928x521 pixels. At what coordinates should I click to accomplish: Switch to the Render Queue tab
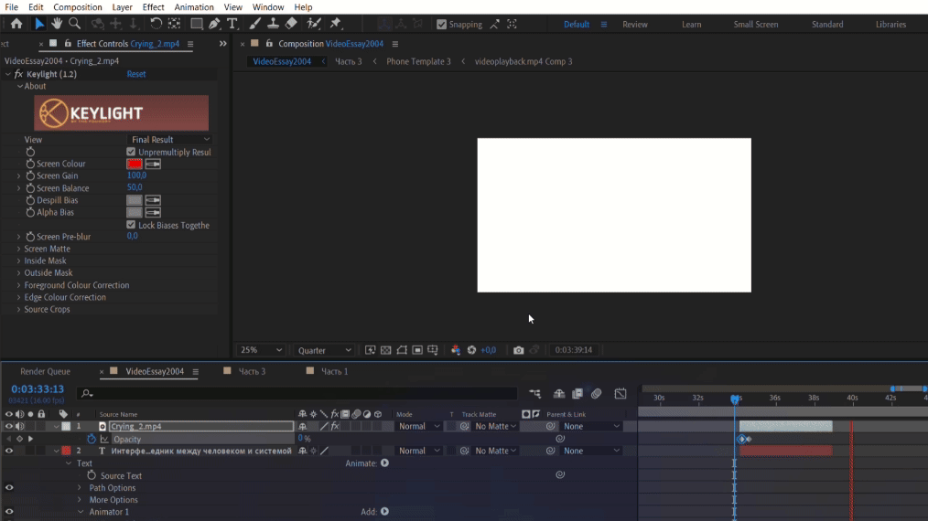(x=45, y=372)
